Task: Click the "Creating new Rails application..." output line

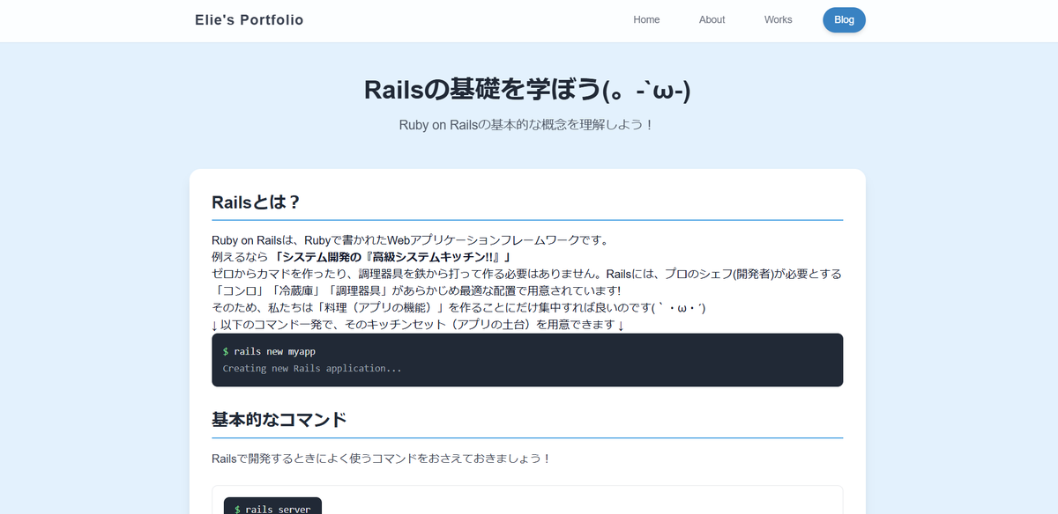Action: [310, 368]
